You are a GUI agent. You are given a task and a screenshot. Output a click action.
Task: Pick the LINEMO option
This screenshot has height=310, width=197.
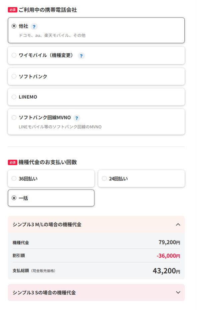tap(14, 97)
